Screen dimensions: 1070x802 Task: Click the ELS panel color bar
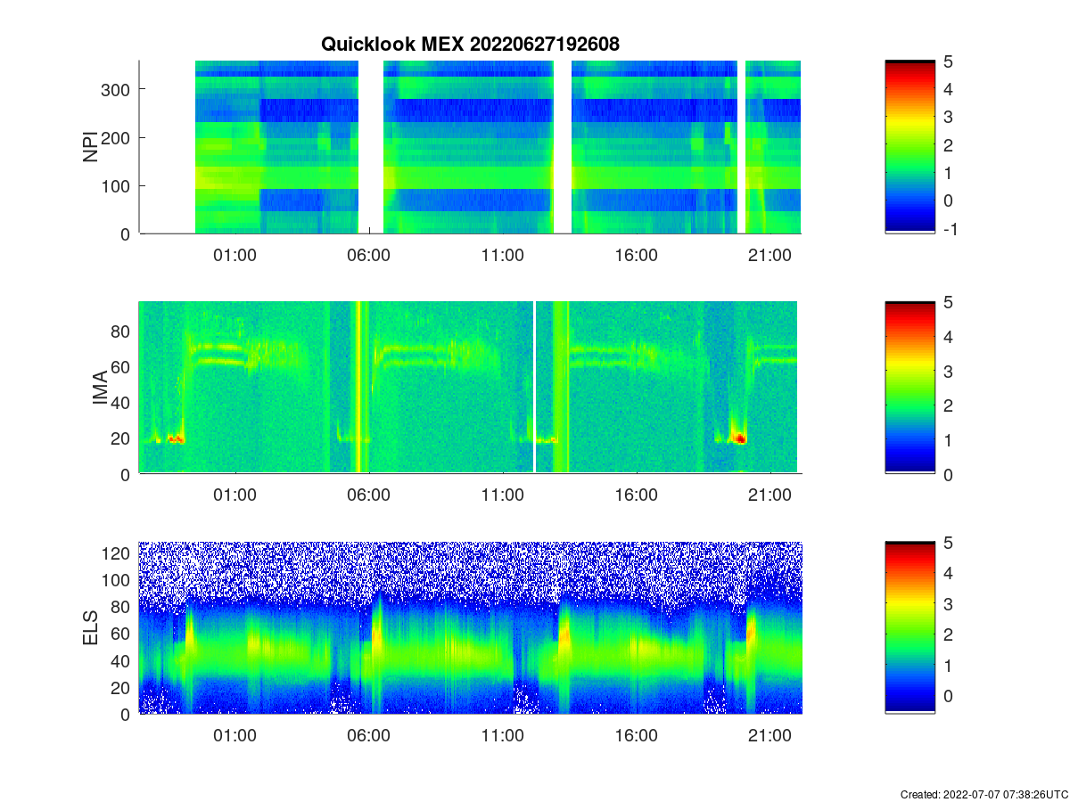tap(910, 627)
